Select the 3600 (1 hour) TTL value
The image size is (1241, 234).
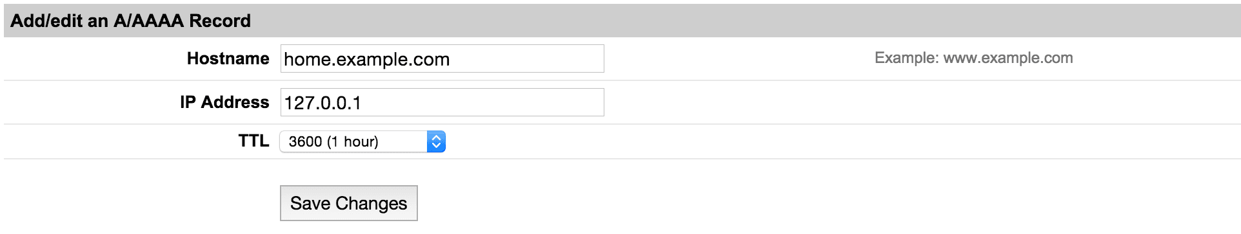point(333,141)
